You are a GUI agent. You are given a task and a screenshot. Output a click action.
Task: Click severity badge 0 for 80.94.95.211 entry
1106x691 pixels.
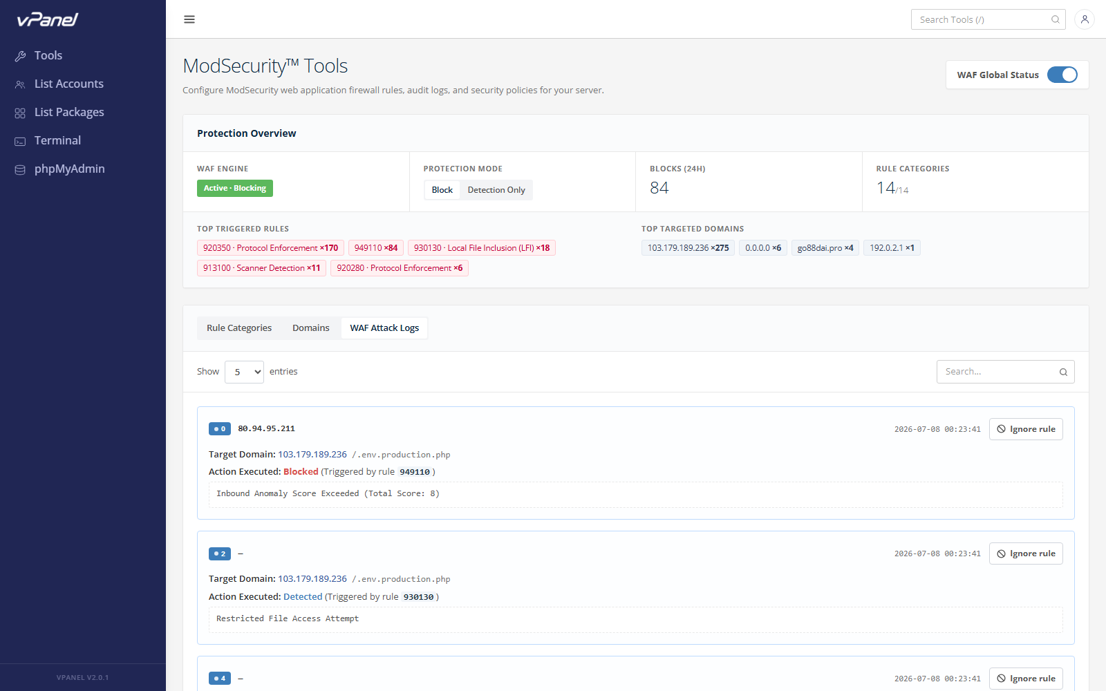[220, 429]
